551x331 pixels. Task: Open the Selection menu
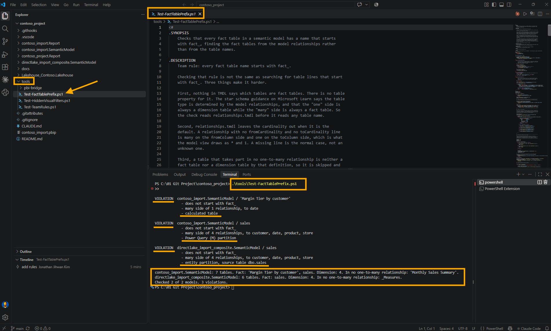[x=39, y=5]
